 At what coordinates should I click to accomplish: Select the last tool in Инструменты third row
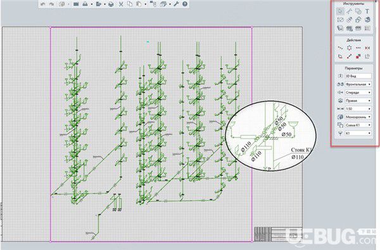click(x=367, y=28)
